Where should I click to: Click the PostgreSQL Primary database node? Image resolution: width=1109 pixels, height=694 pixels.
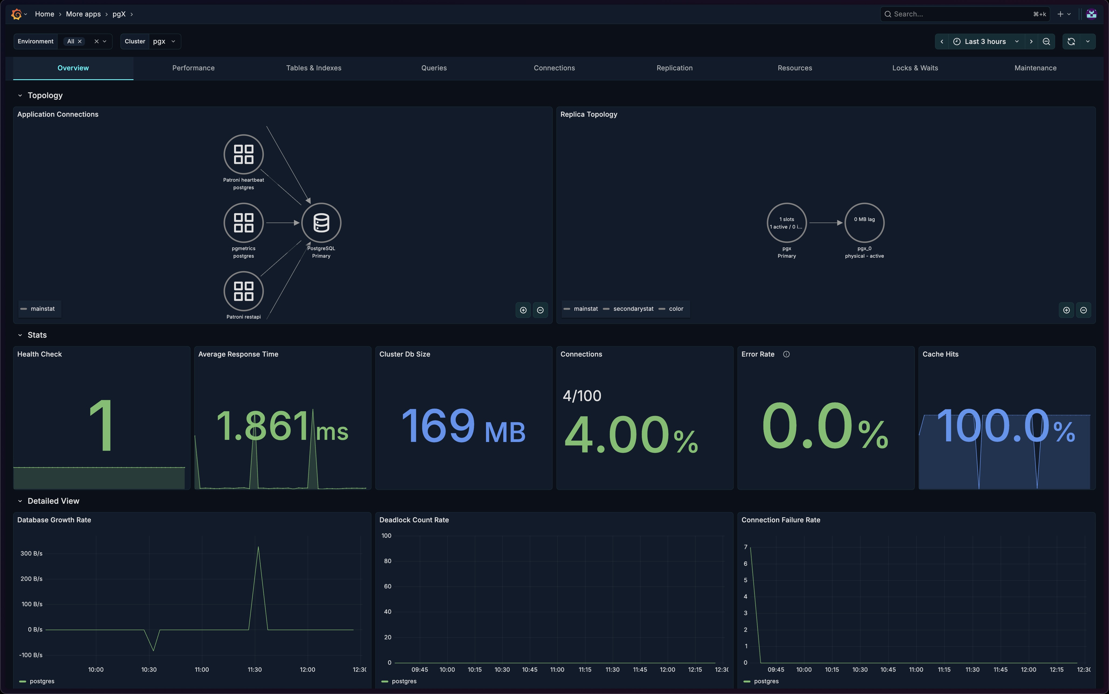coord(321,223)
